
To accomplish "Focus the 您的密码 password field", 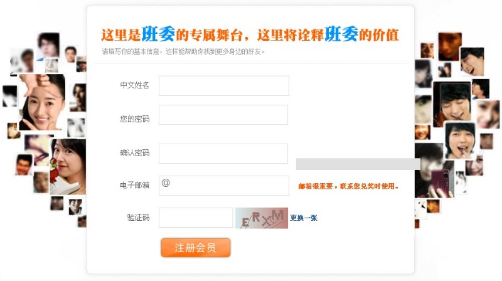I will click(x=223, y=115).
